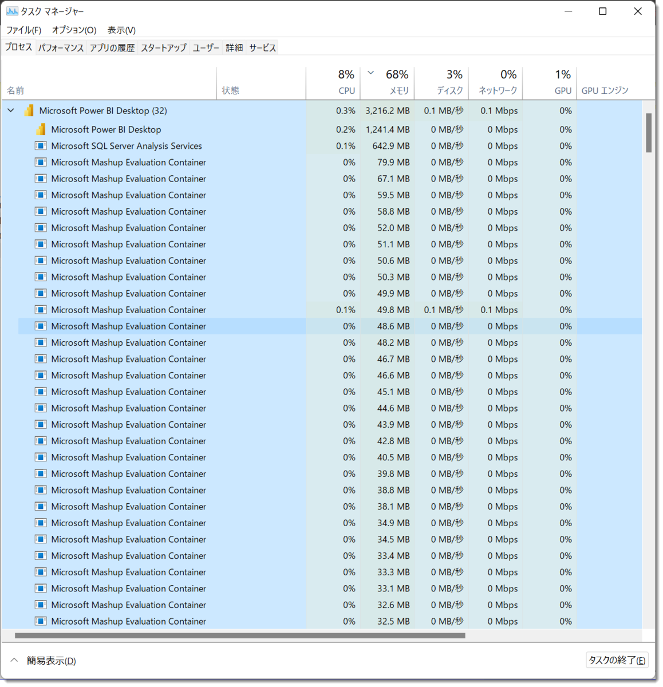This screenshot has height=687, width=663.
Task: Click the Mashup Container icon in the 79.9 MB row
Action: (41, 163)
